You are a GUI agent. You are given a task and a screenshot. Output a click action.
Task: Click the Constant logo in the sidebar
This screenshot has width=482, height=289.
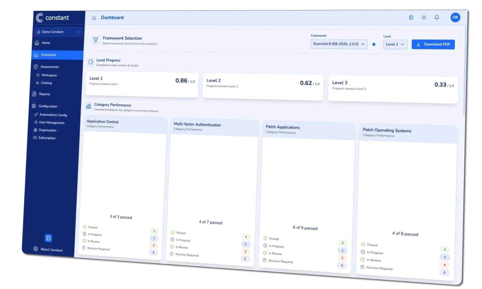(52, 18)
